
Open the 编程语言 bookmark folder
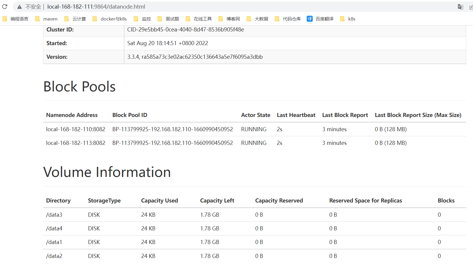(x=15, y=19)
